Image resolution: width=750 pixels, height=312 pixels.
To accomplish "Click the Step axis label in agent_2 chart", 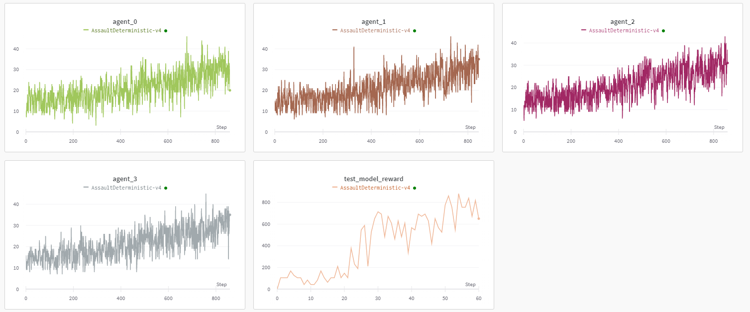I will tap(719, 127).
